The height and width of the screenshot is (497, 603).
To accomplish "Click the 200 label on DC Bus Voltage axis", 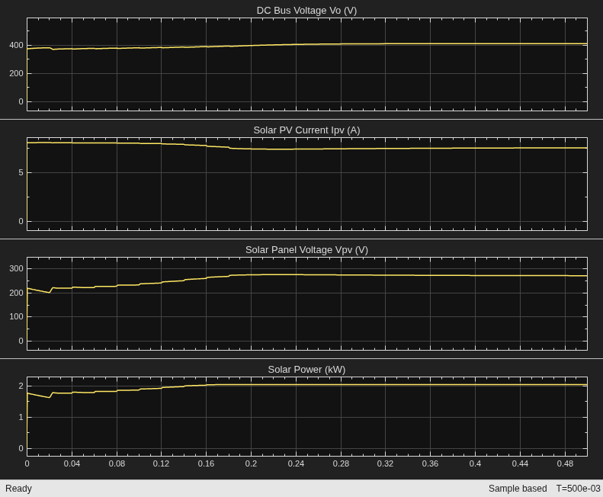I will tap(16, 73).
